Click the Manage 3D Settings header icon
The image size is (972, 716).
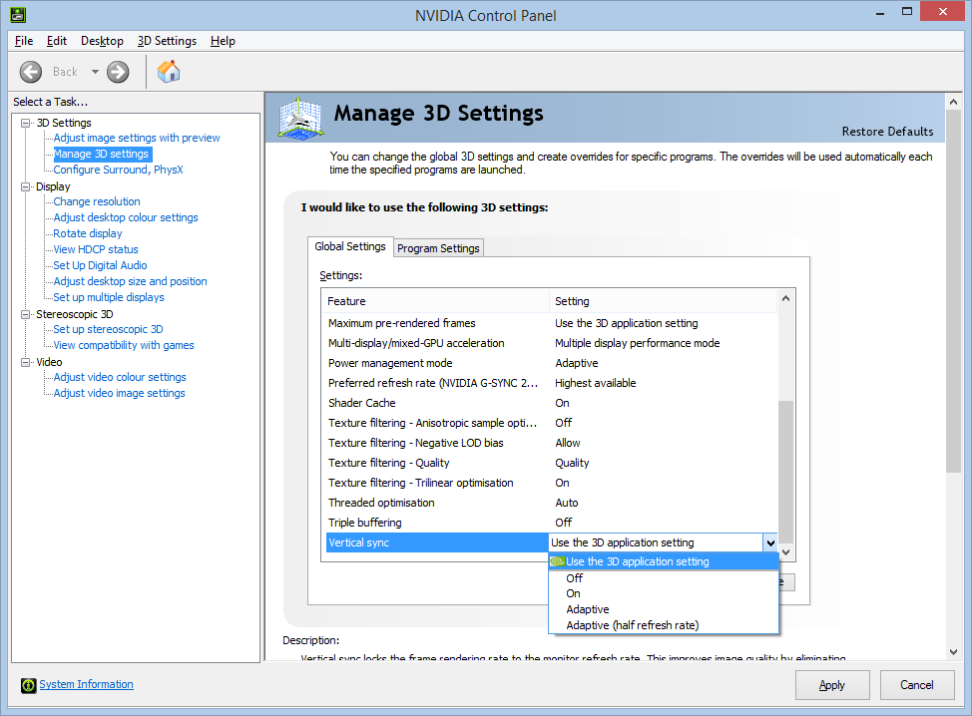(x=300, y=117)
